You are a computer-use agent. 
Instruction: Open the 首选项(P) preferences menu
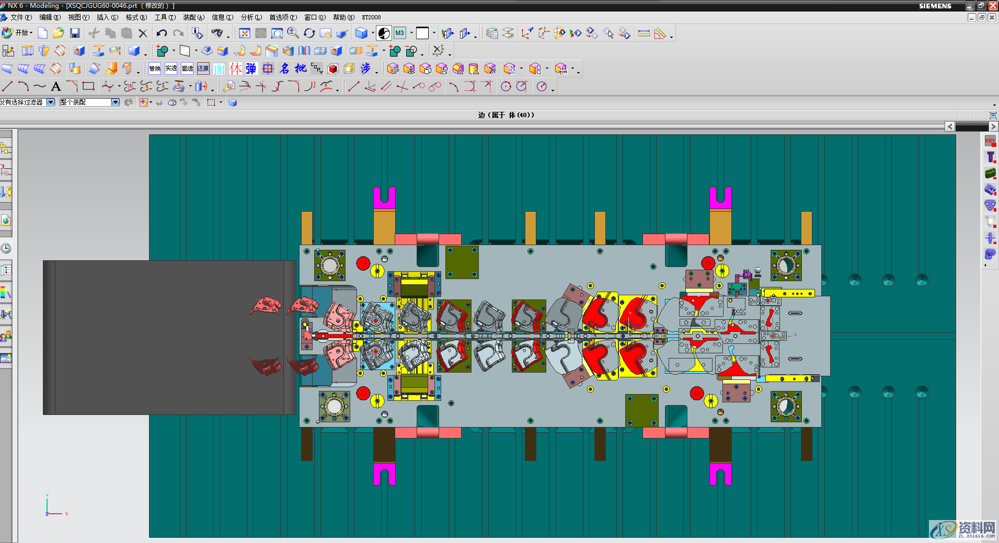click(x=283, y=17)
